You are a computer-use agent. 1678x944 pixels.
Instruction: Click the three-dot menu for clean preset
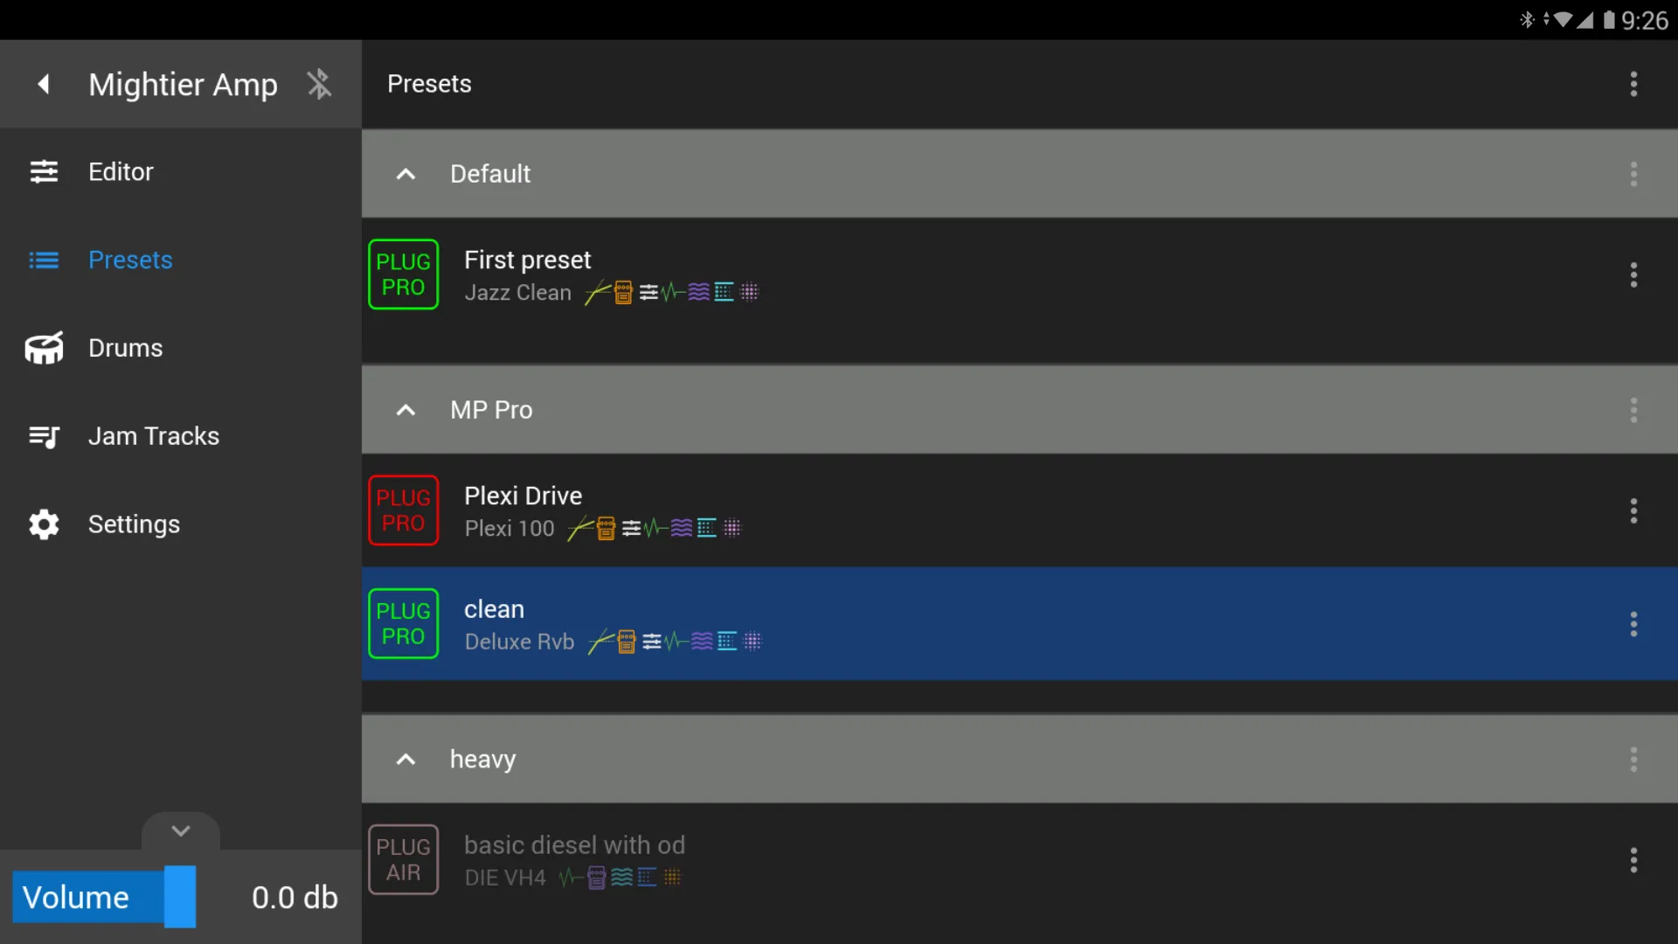(1633, 623)
